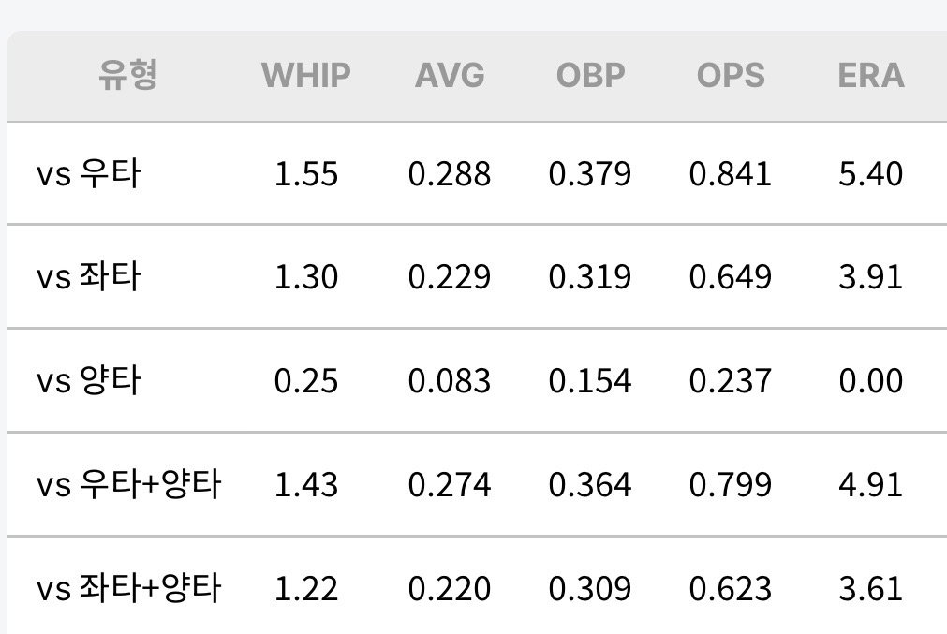
Task: Select the 유형 column header
Action: 128,76
